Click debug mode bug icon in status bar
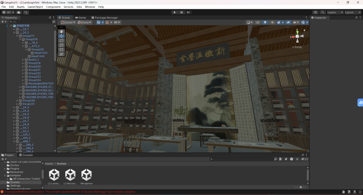The width and height of the screenshot is (363, 195). 344,192
